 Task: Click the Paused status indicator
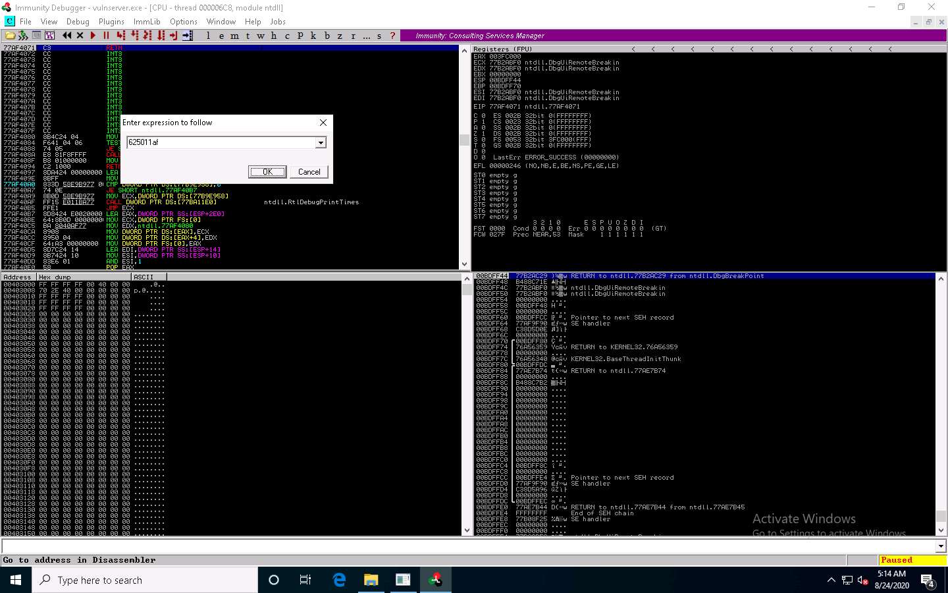[x=912, y=560]
